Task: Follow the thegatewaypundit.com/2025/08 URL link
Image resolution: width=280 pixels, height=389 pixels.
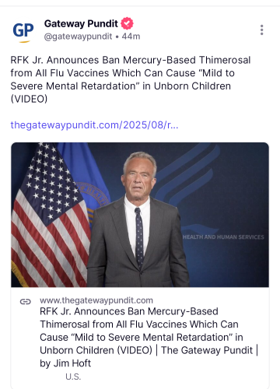Action: click(94, 125)
